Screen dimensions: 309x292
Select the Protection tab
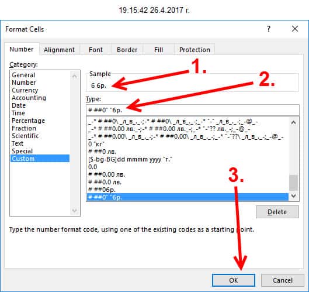tap(195, 50)
